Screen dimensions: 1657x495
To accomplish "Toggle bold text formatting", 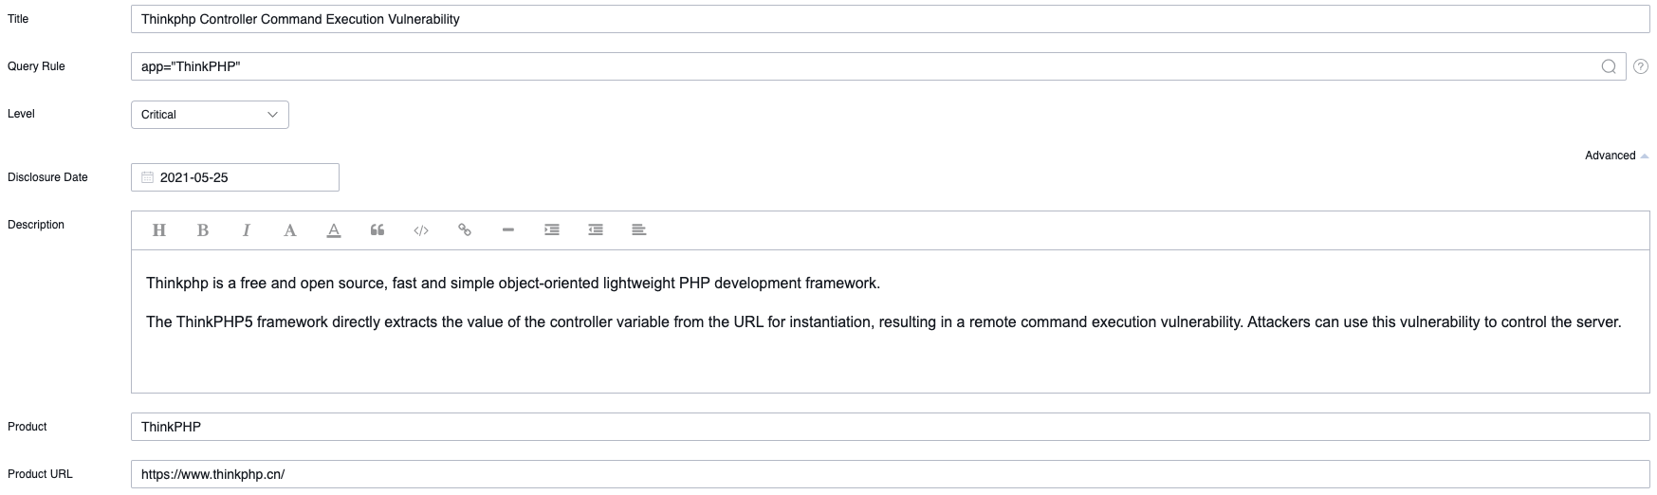I will click(203, 230).
